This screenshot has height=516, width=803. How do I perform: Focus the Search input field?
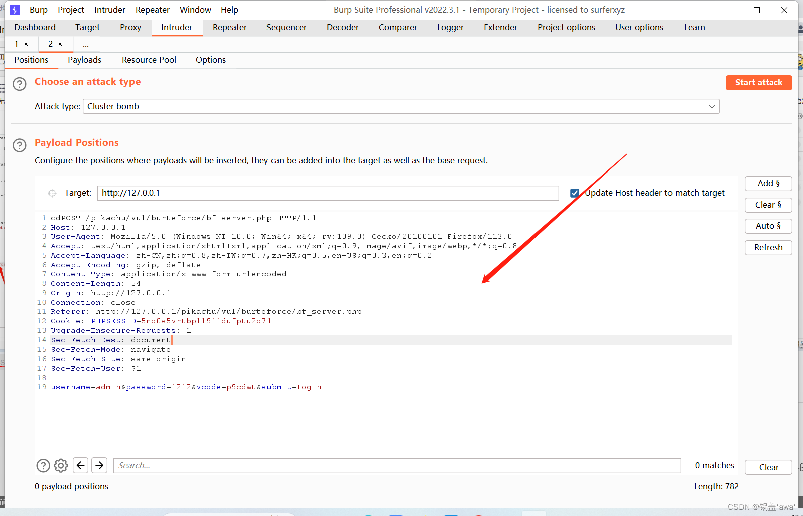[x=397, y=465]
